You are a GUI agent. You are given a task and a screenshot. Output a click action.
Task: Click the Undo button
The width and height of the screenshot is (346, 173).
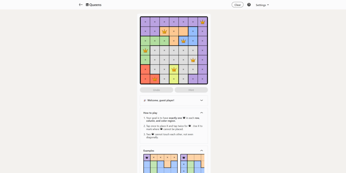coord(156,90)
